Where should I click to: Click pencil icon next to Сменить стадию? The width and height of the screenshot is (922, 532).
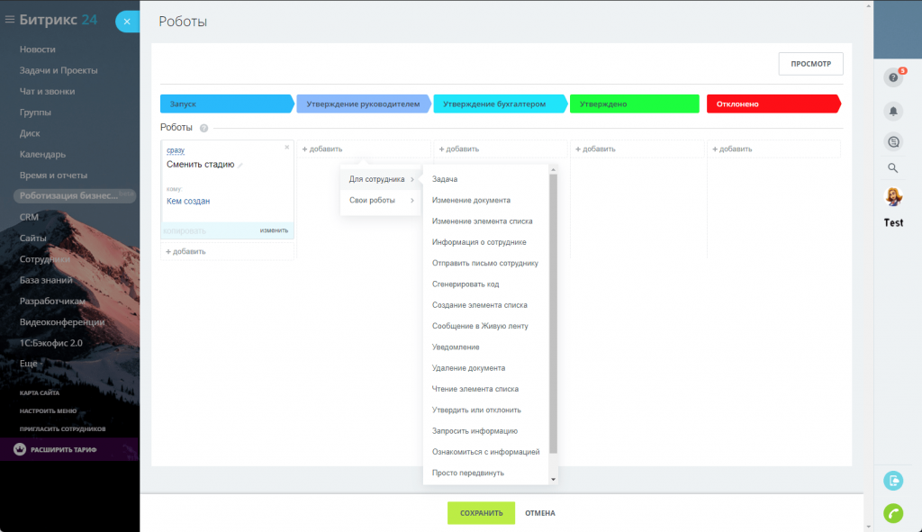[x=240, y=166]
